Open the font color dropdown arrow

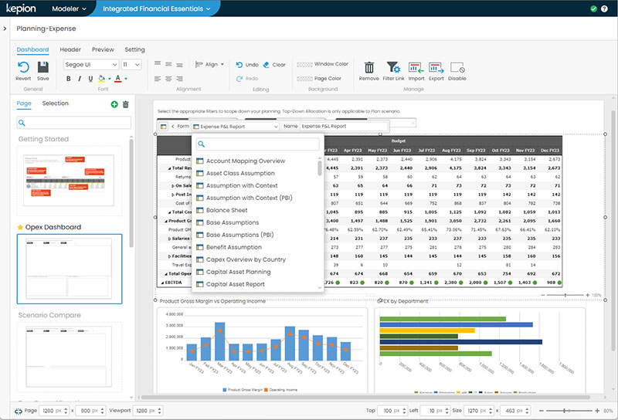126,79
